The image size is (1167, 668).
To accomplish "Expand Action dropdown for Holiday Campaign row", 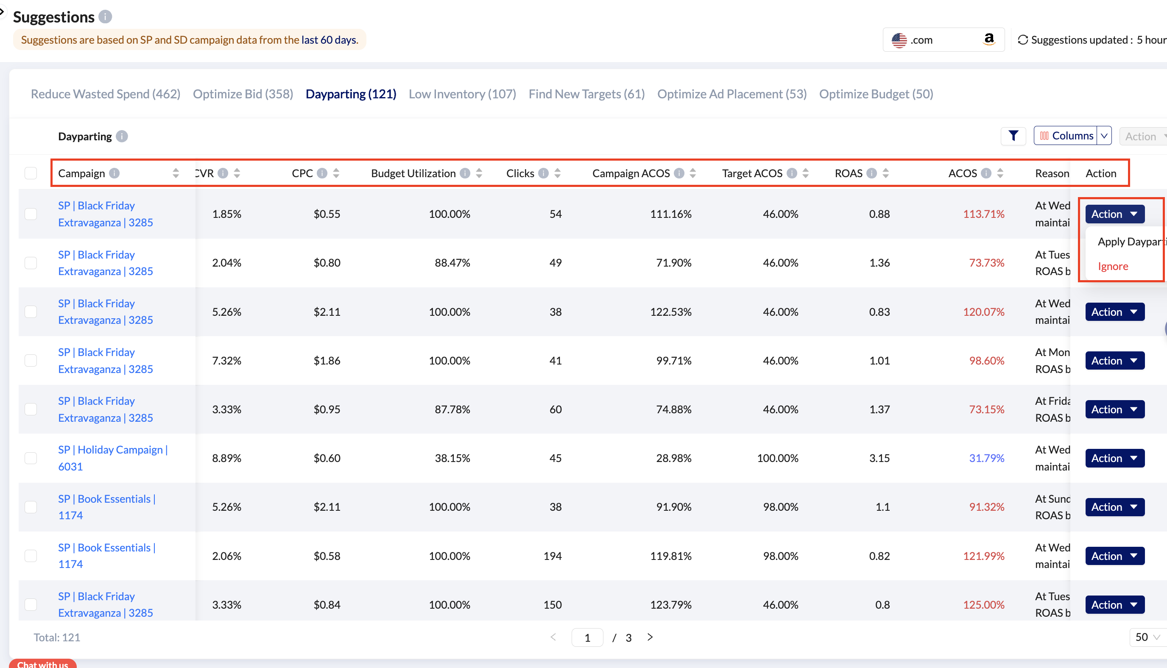I will 1114,458.
